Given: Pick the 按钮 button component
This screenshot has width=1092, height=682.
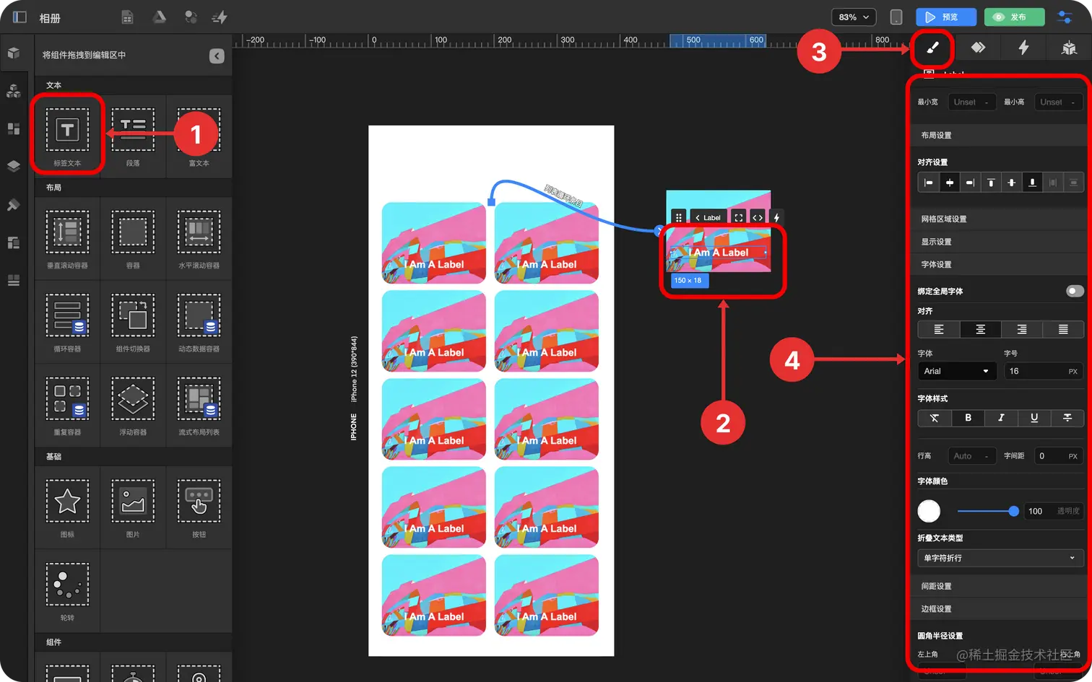Looking at the screenshot, I should pos(199,507).
